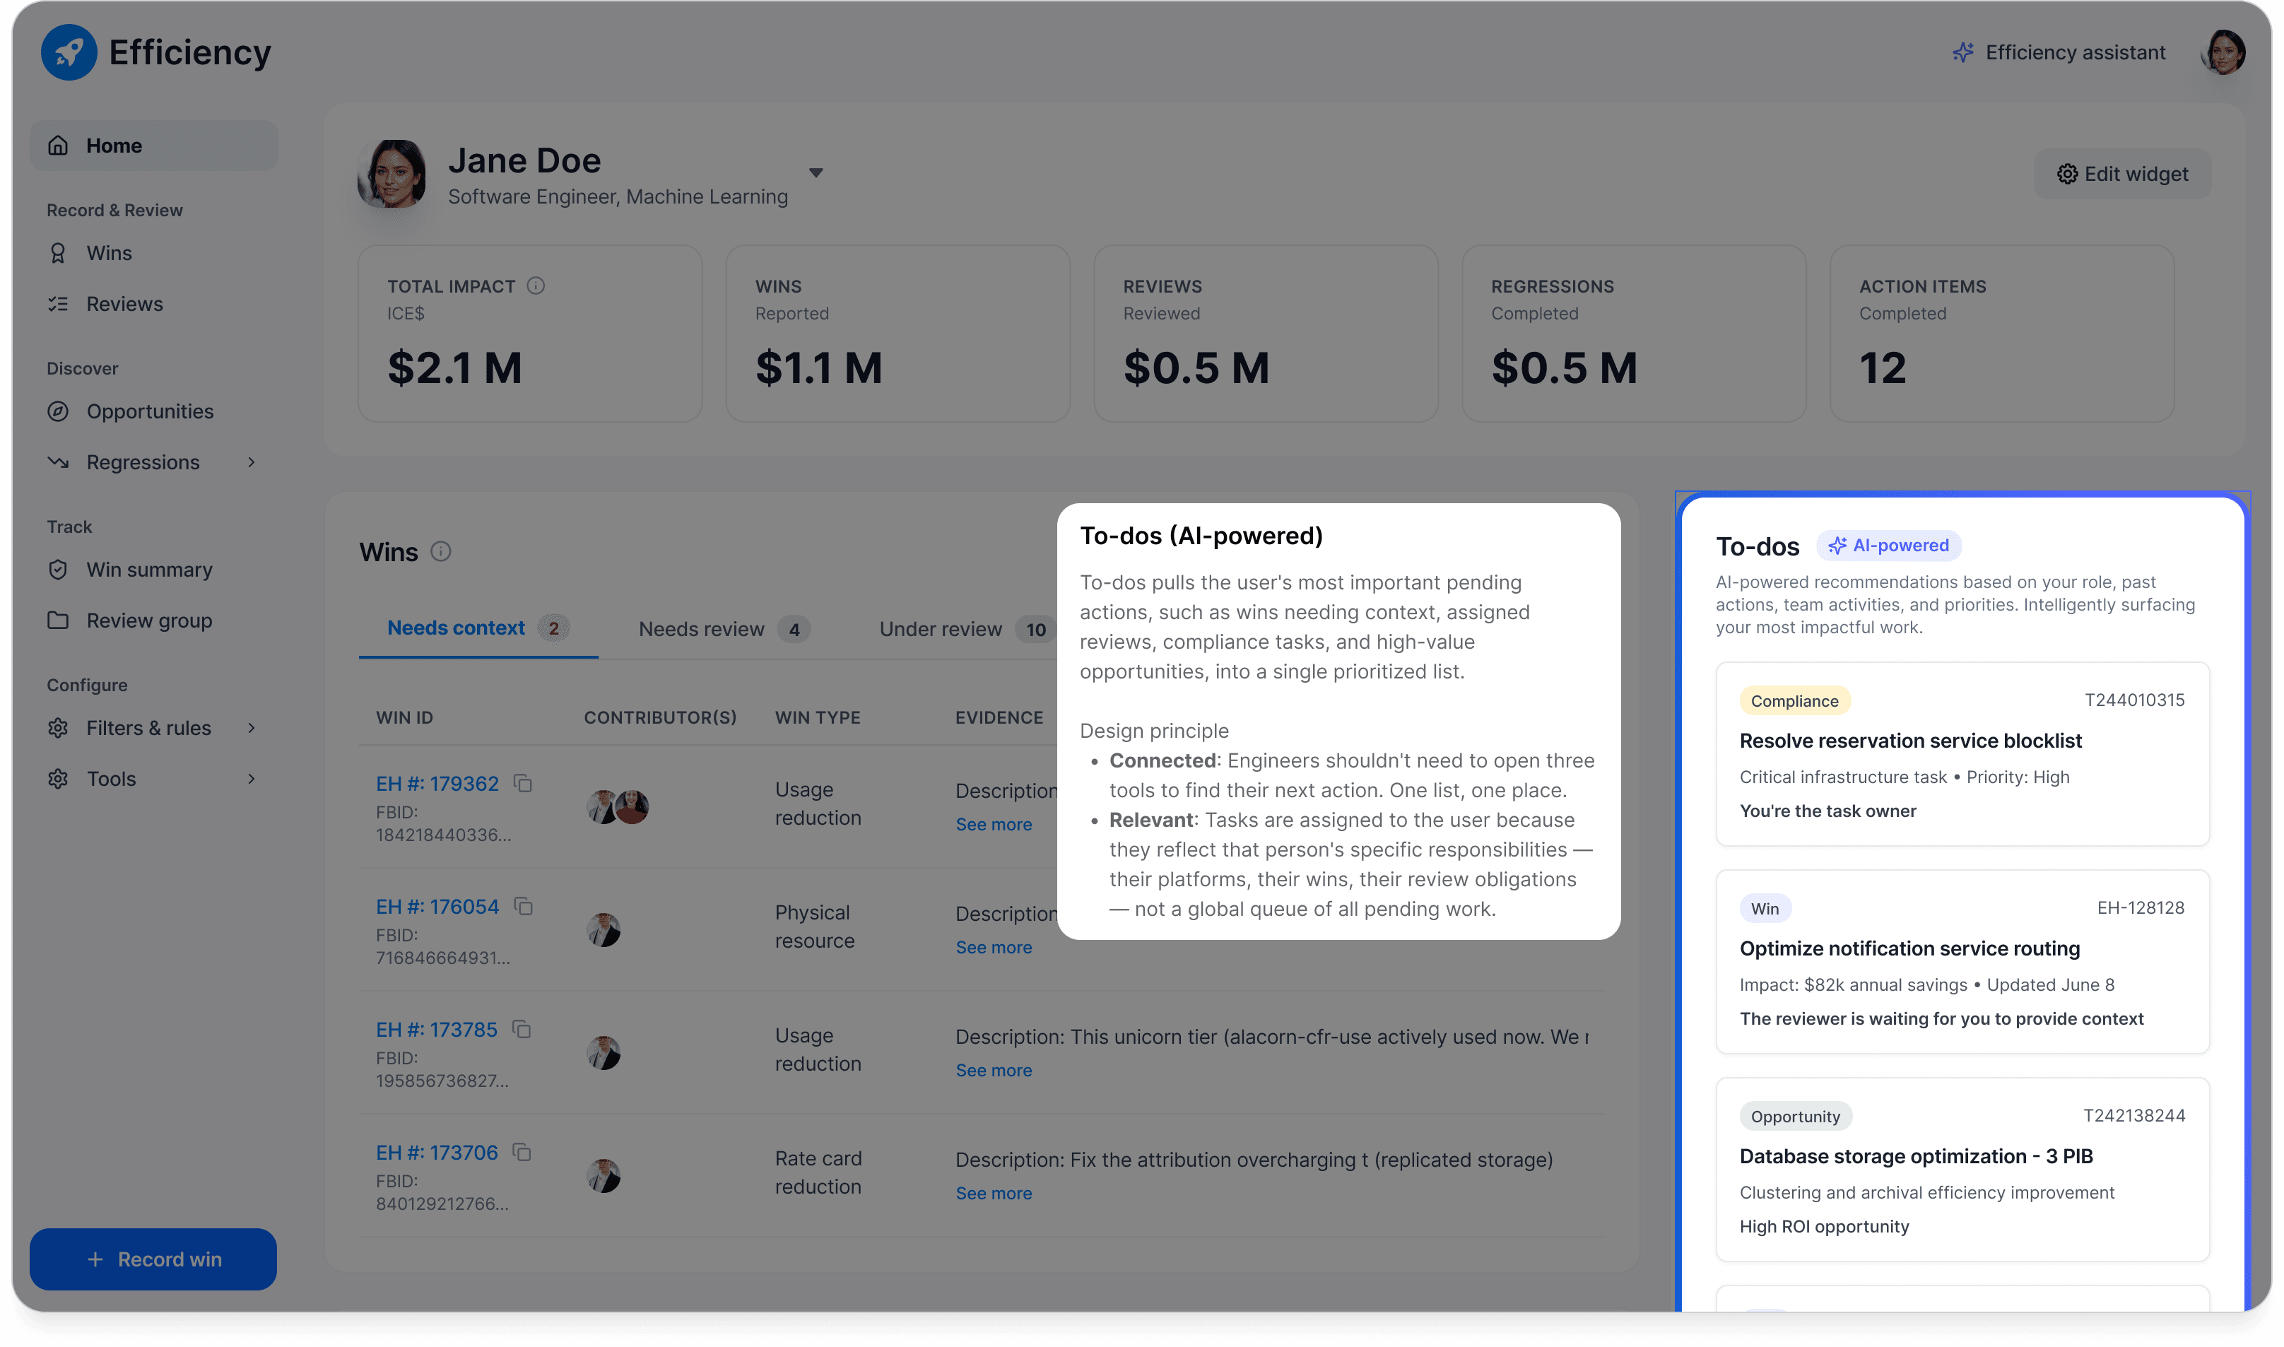Image resolution: width=2284 pixels, height=1347 pixels.
Task: Open win link EH #: 179362
Action: pyautogui.click(x=437, y=783)
